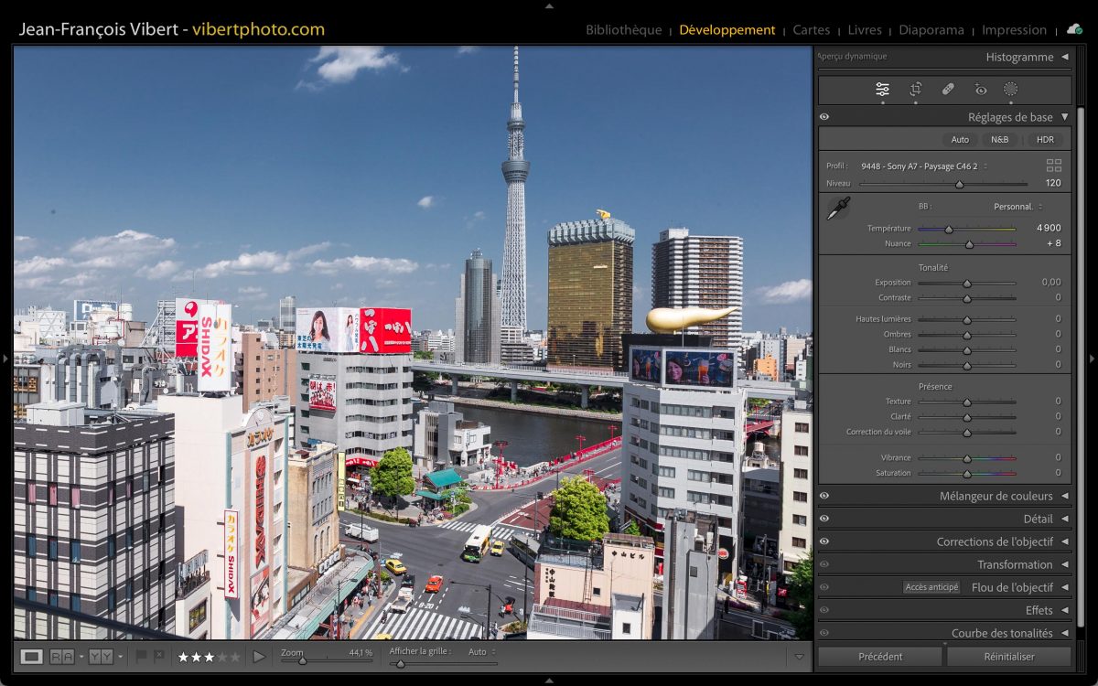Pick the white balance eyedropper
Image resolution: width=1098 pixels, height=686 pixels.
[837, 209]
